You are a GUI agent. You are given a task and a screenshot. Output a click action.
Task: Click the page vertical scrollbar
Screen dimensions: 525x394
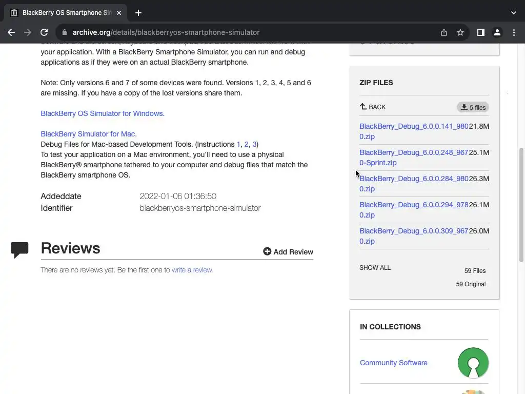click(x=521, y=205)
